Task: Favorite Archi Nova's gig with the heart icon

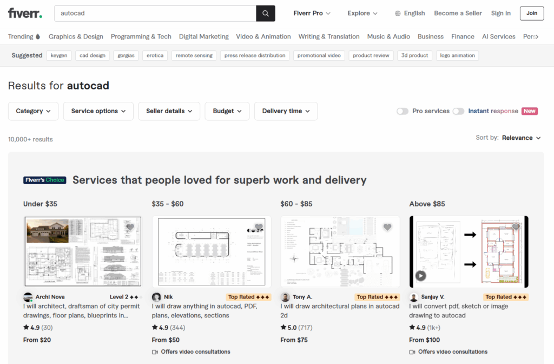Action: pyautogui.click(x=130, y=227)
